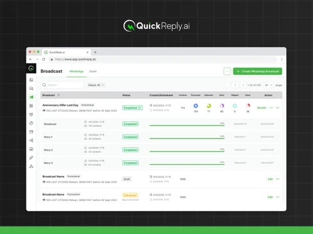
Task: Reload the page with the refresh icon
Action: 44,59
